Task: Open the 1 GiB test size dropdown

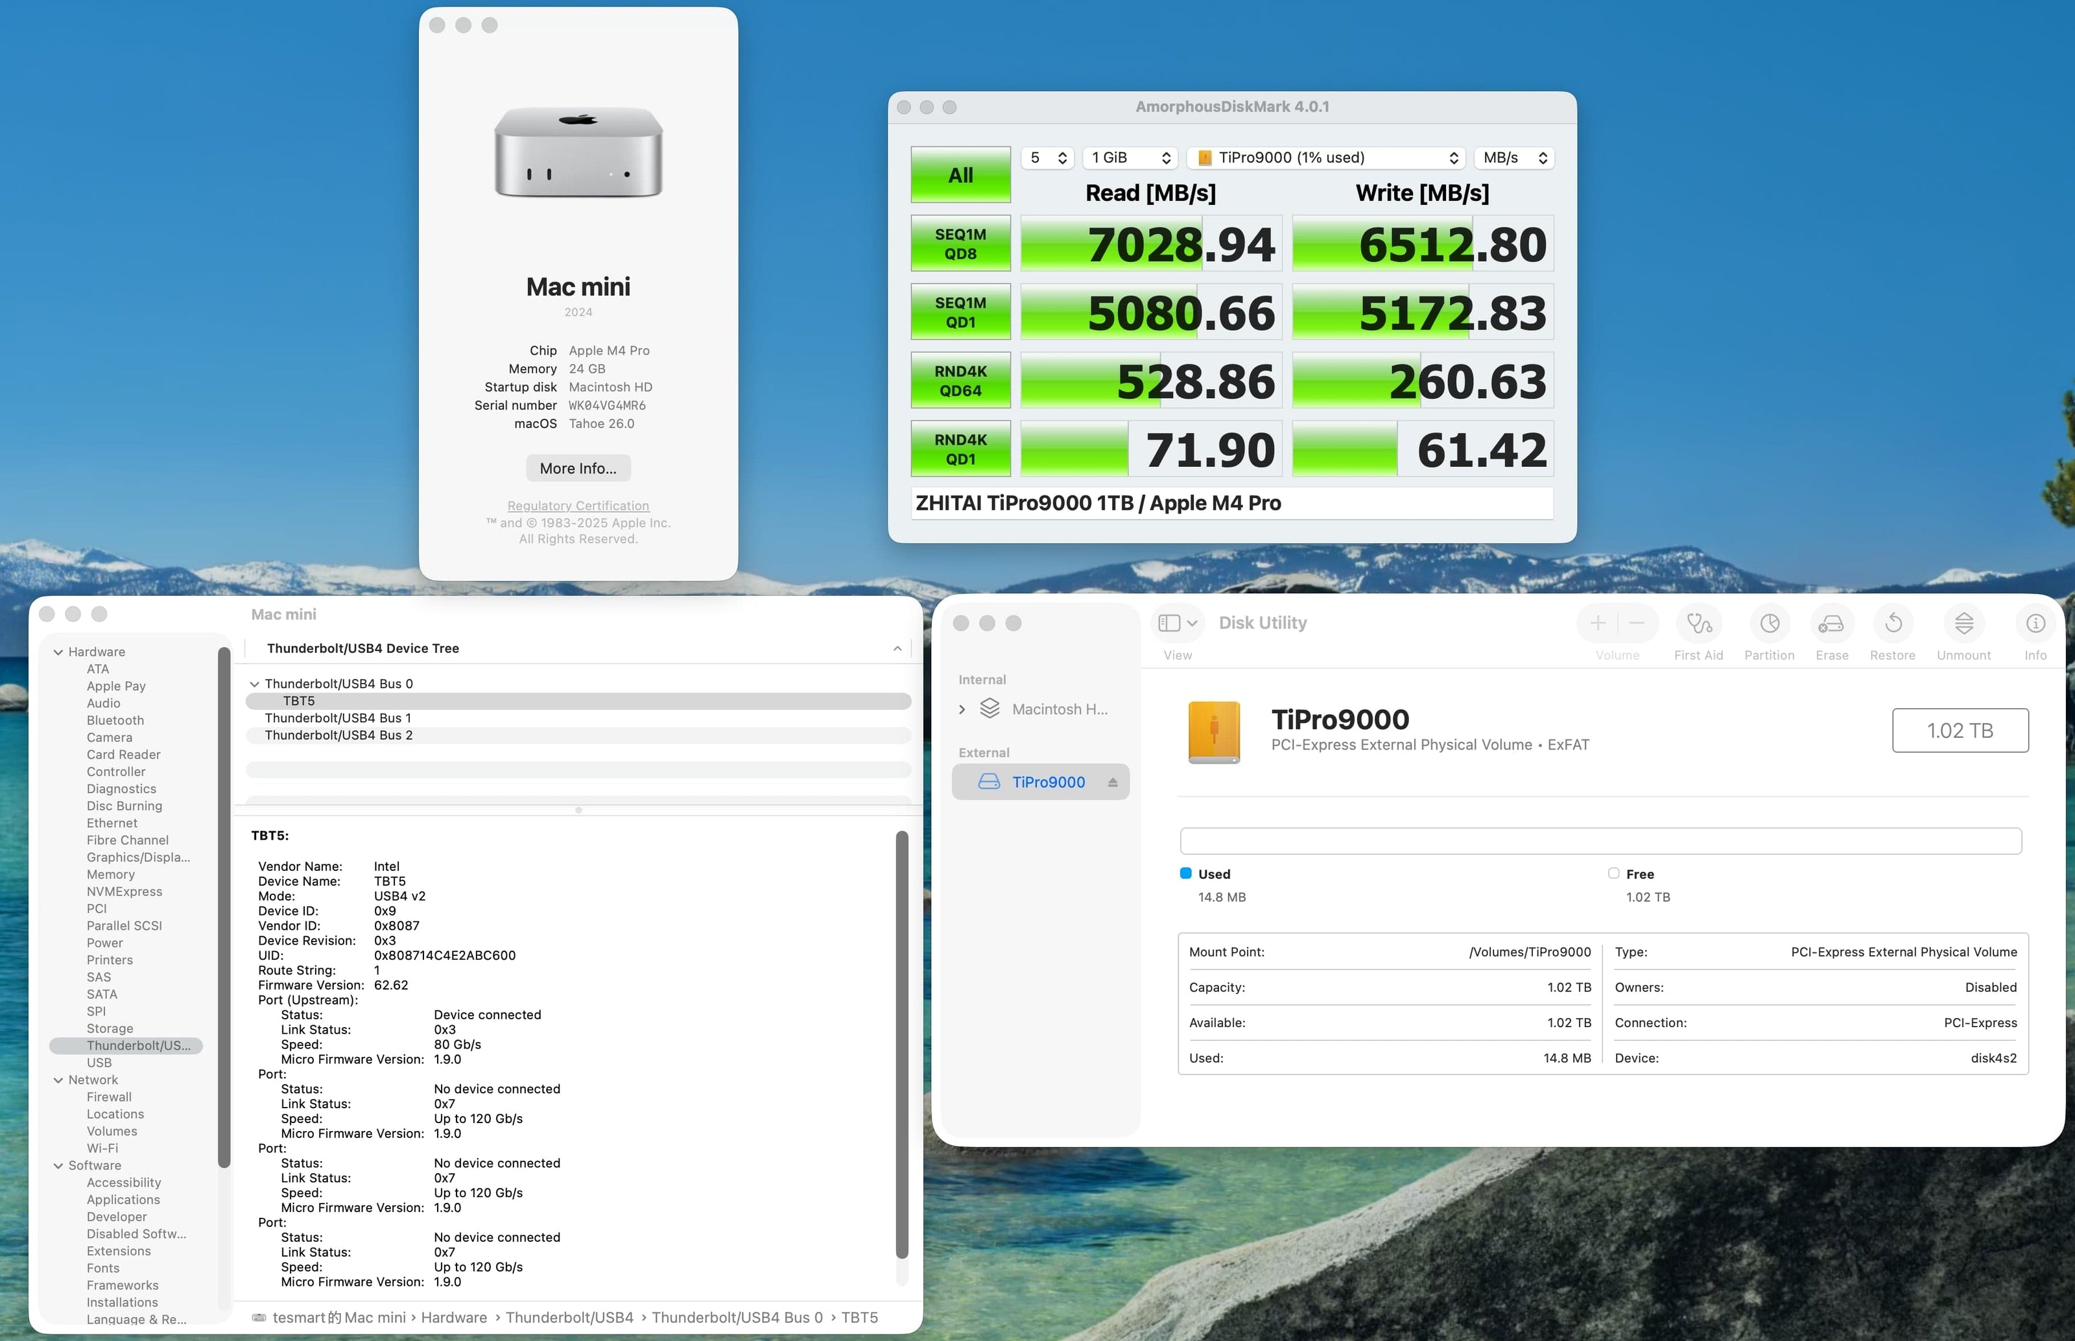Action: [1130, 158]
